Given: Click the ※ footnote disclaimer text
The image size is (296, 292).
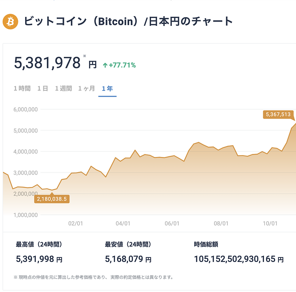Looking at the screenshot, I should (94, 277).
